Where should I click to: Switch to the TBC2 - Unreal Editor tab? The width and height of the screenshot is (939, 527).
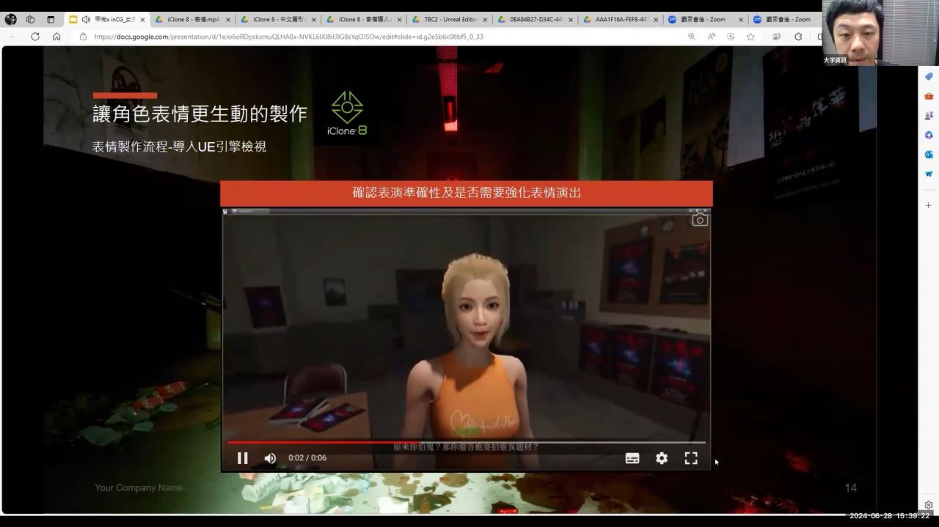point(450,20)
